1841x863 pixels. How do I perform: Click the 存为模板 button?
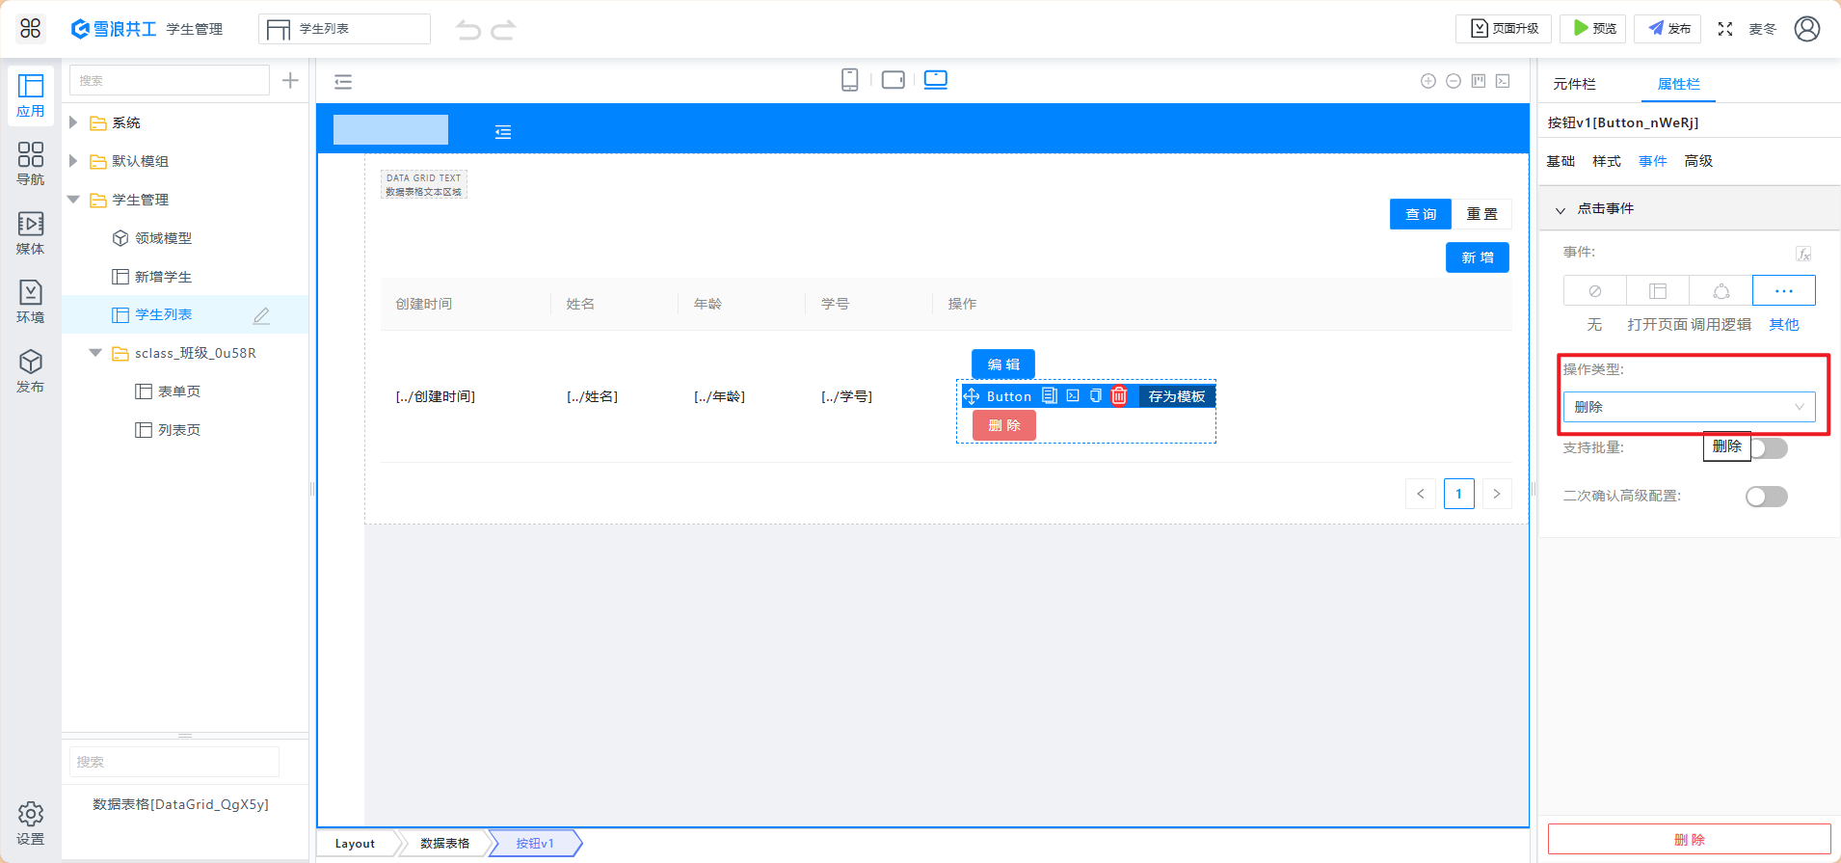1177,396
